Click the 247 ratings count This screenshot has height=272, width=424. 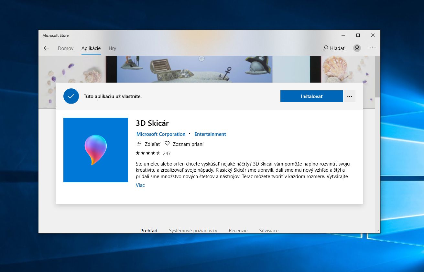tap(167, 153)
